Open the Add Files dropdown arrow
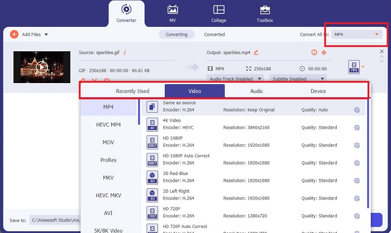391x233 pixels. coord(46,35)
